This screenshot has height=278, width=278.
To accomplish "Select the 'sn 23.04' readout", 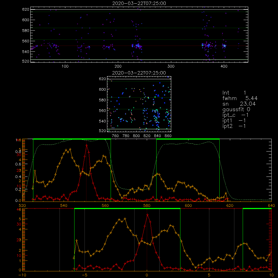I will click(239, 104).
